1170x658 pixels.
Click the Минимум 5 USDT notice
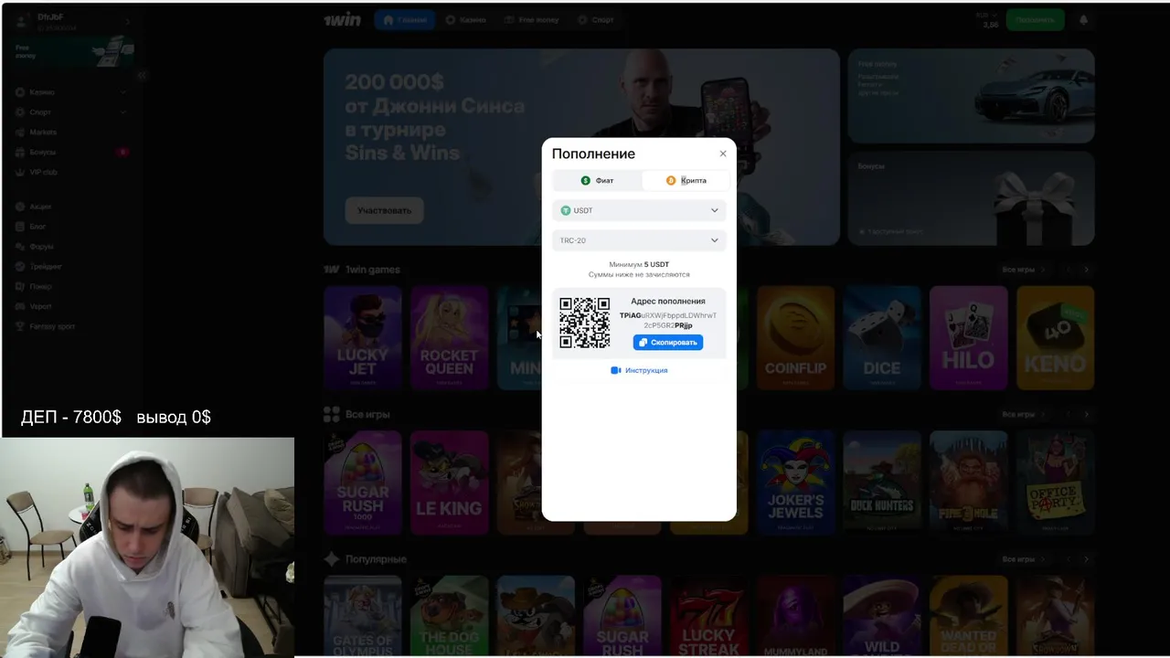639,264
